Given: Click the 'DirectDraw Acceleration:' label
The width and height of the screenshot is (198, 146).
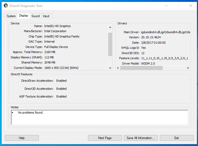Looking at the screenshot, I should tap(37, 81).
